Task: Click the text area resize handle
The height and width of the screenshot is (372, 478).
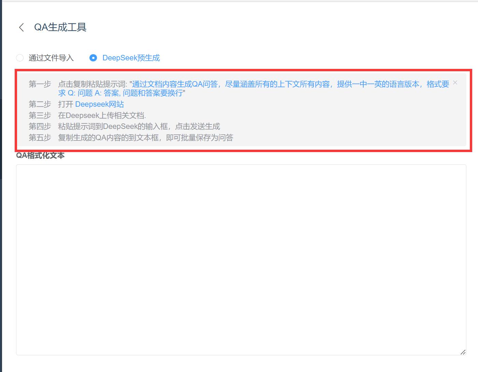Action: point(463,352)
